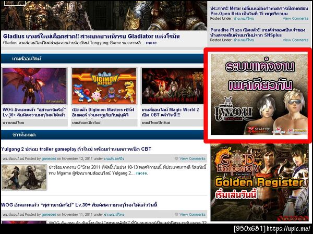Image resolution: width=313 pixels, height=234 pixels.
Task: Open the Gladius Gladiator headline article
Action: (91, 36)
